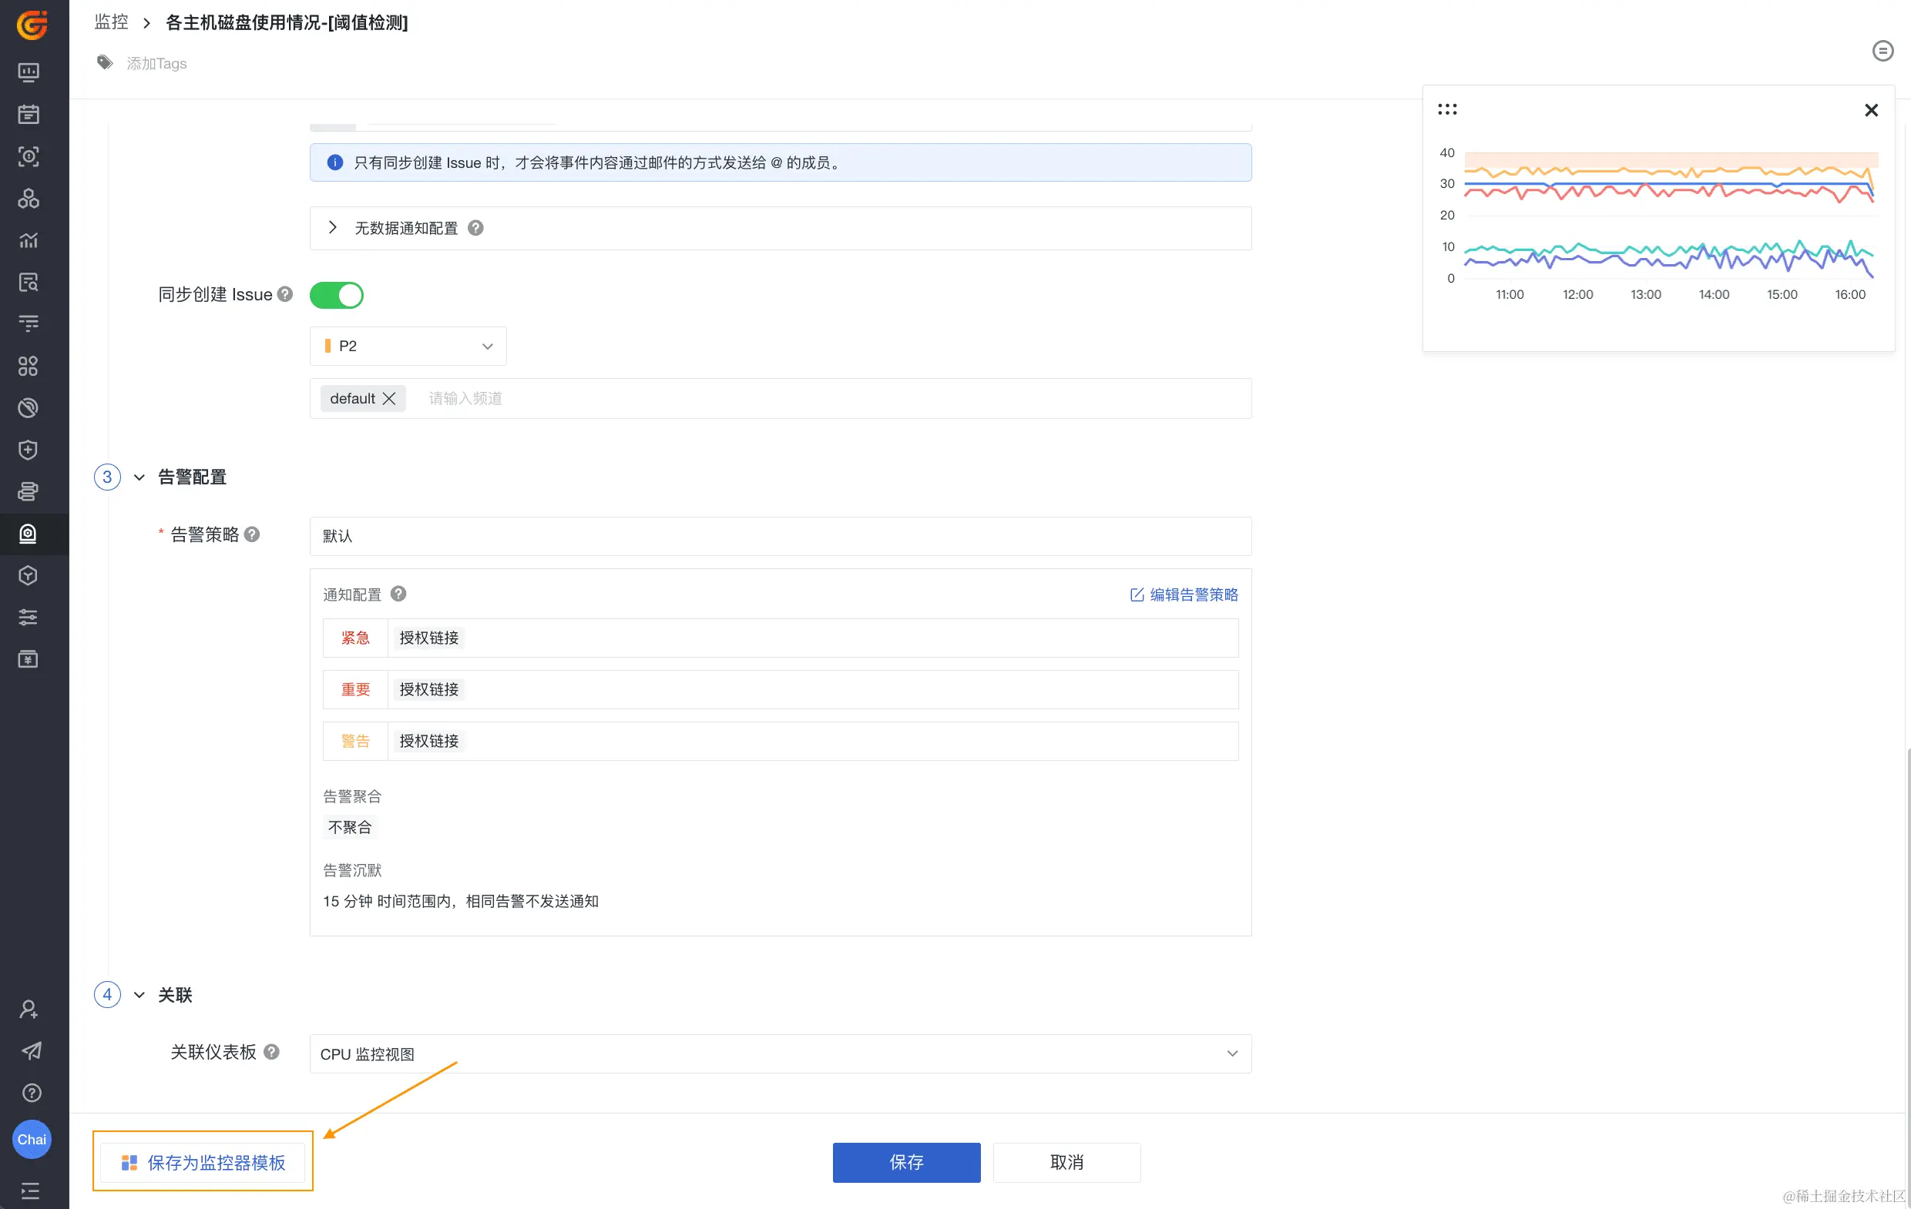Click the help icon next to 告警策略
Image resolution: width=1911 pixels, height=1209 pixels.
[253, 534]
